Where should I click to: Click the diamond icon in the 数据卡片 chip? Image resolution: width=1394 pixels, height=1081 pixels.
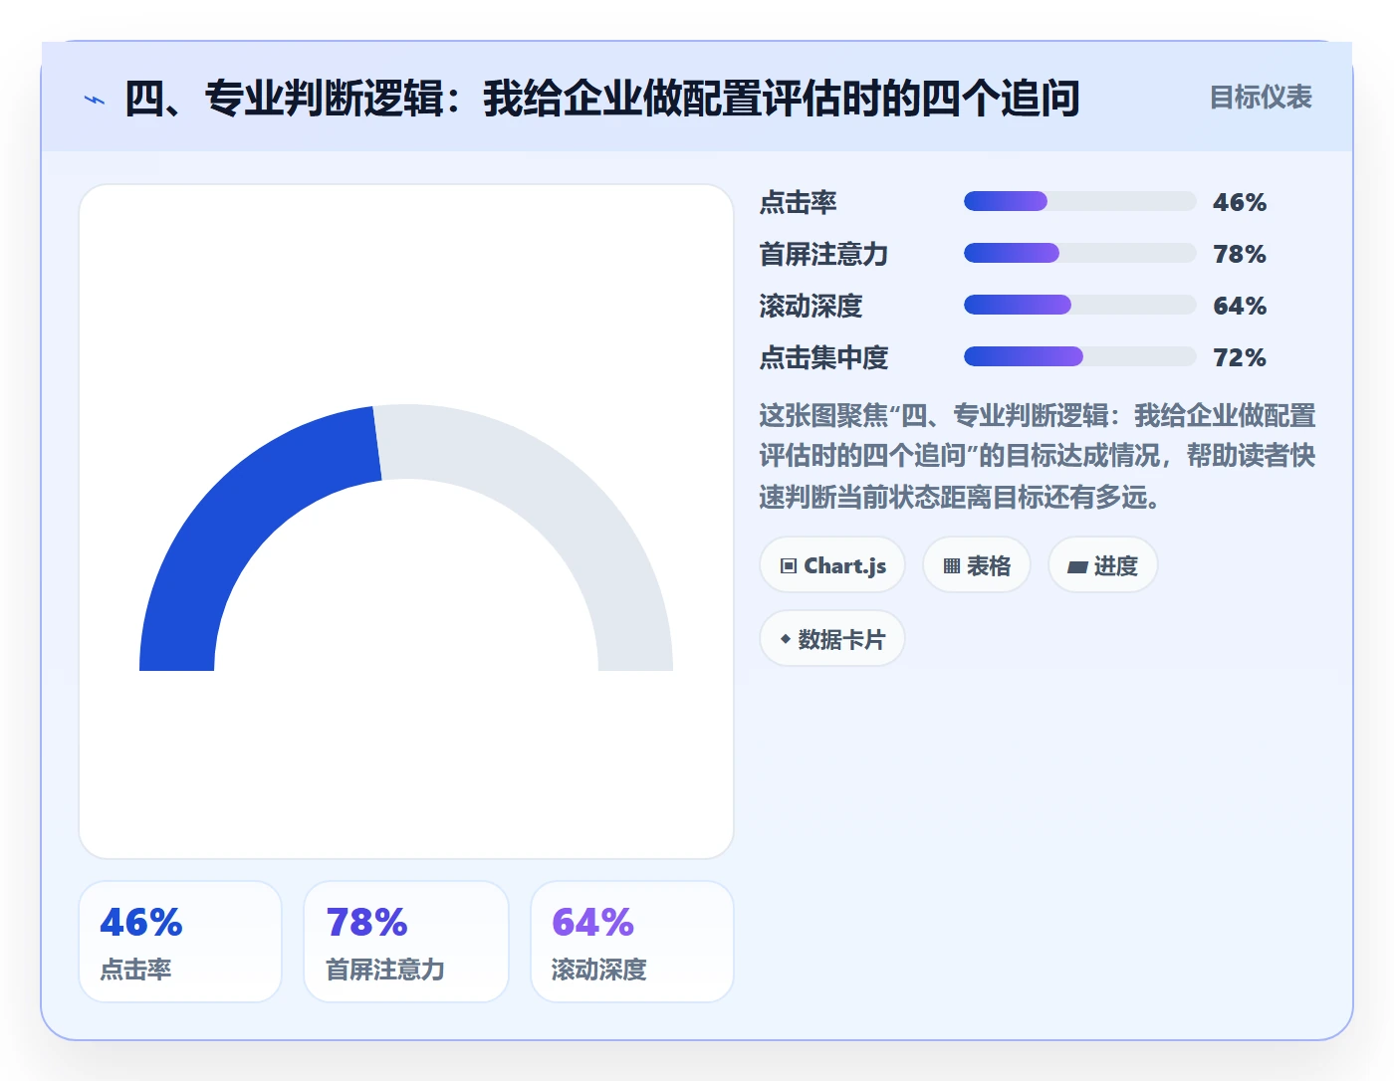(786, 639)
